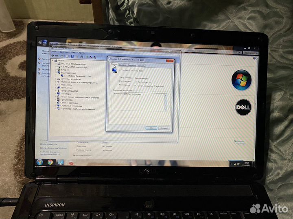
Task: Click the display adapter icon in properties dialog
Action: [114, 71]
